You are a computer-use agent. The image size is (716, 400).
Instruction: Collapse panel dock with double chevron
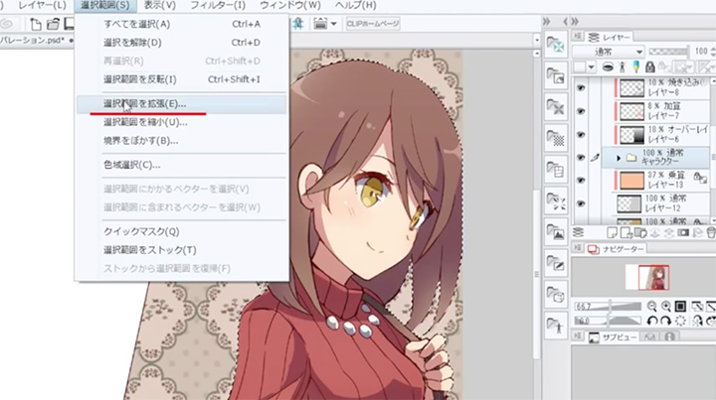tap(575, 22)
